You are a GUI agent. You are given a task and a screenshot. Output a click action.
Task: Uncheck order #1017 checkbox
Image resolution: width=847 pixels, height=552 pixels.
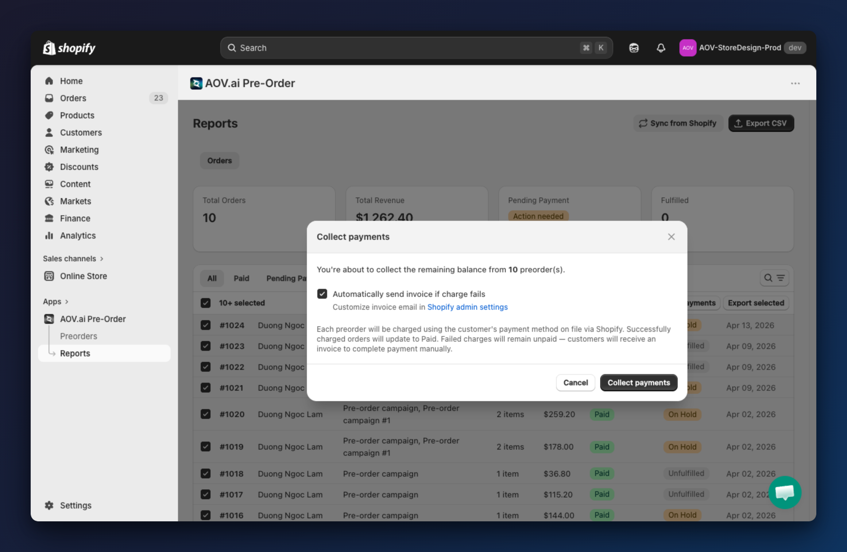205,494
